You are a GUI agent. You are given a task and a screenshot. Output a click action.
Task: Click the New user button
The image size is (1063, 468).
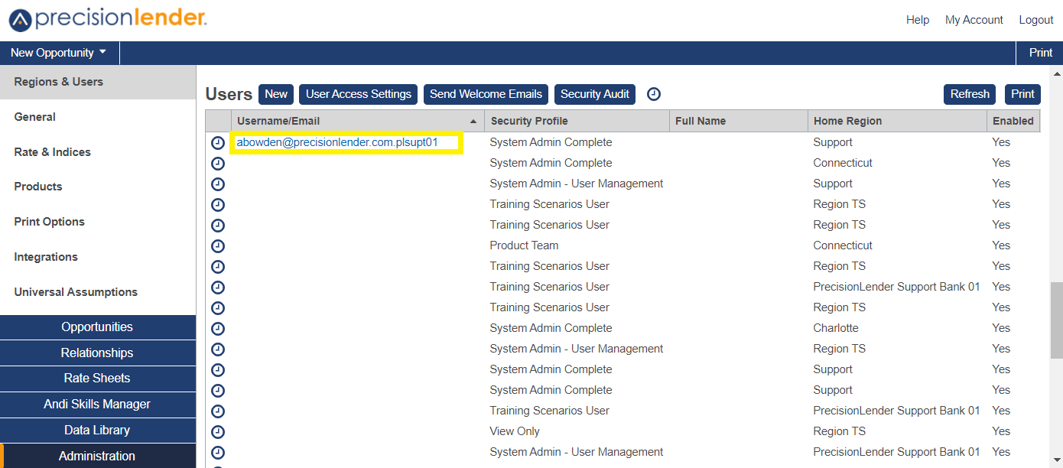(276, 94)
